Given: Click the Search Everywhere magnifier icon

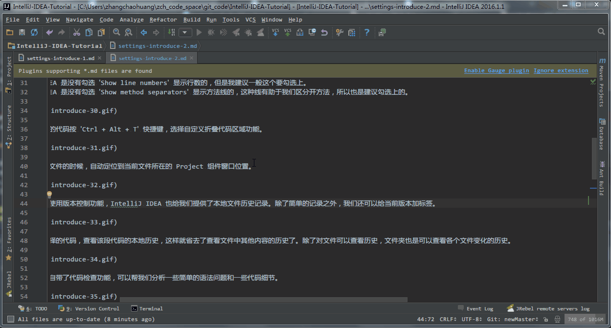Looking at the screenshot, I should (602, 32).
